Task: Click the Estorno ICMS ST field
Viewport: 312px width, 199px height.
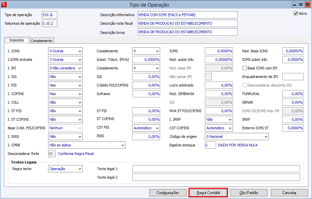Action: (x=293, y=128)
